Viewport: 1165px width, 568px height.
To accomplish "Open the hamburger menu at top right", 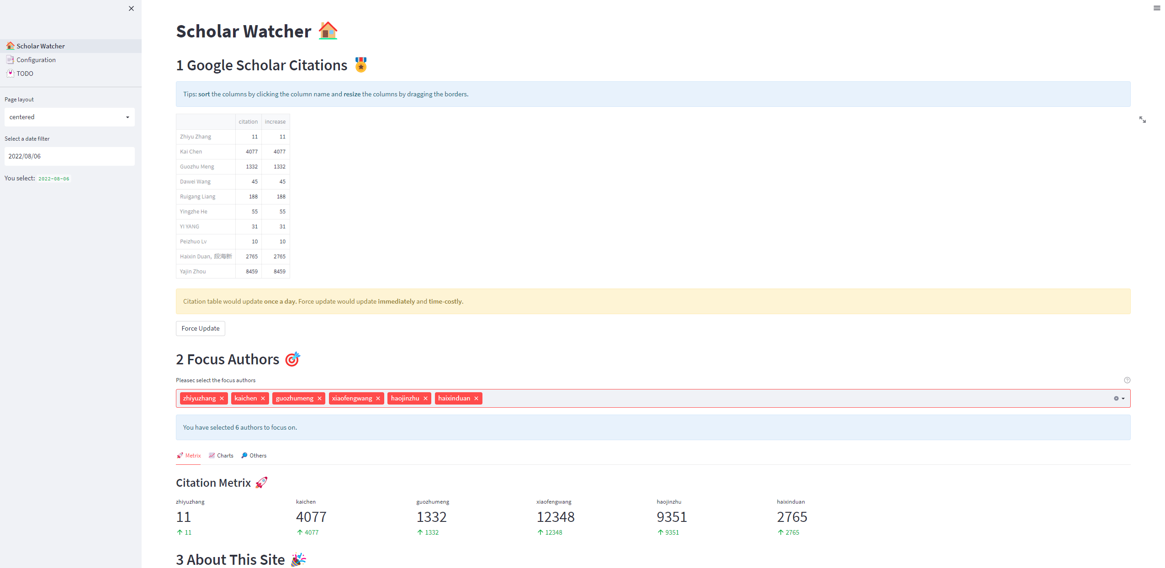I will (x=1156, y=8).
